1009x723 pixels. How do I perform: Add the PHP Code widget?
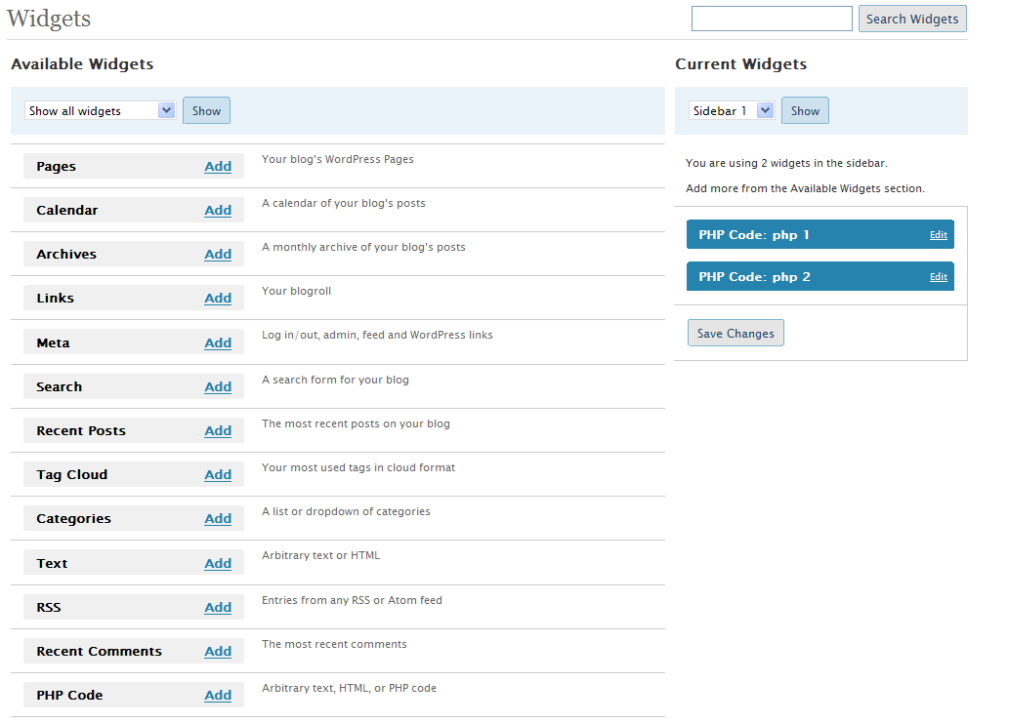218,696
